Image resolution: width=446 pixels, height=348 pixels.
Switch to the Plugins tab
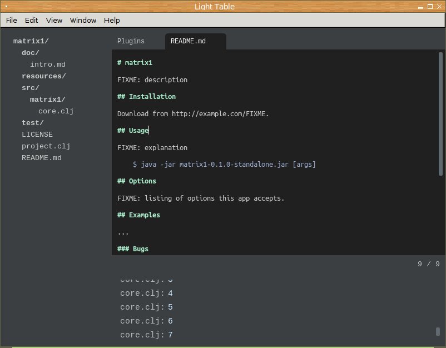(x=131, y=41)
